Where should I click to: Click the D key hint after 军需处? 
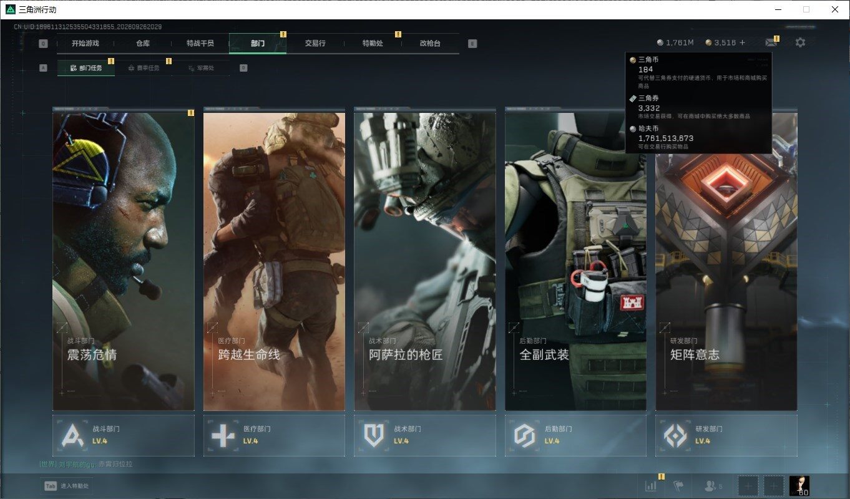point(243,68)
